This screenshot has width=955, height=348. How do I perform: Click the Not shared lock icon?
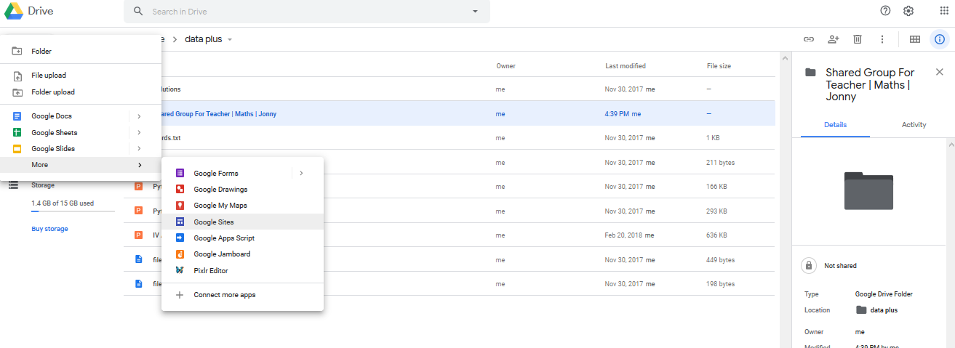point(808,266)
